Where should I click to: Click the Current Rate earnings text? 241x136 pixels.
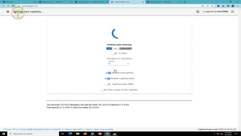click(88, 106)
